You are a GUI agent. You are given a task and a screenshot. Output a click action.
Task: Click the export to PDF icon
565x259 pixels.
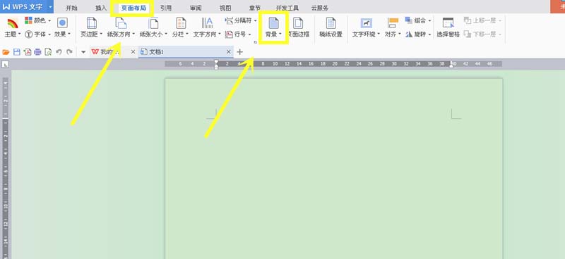click(x=28, y=52)
